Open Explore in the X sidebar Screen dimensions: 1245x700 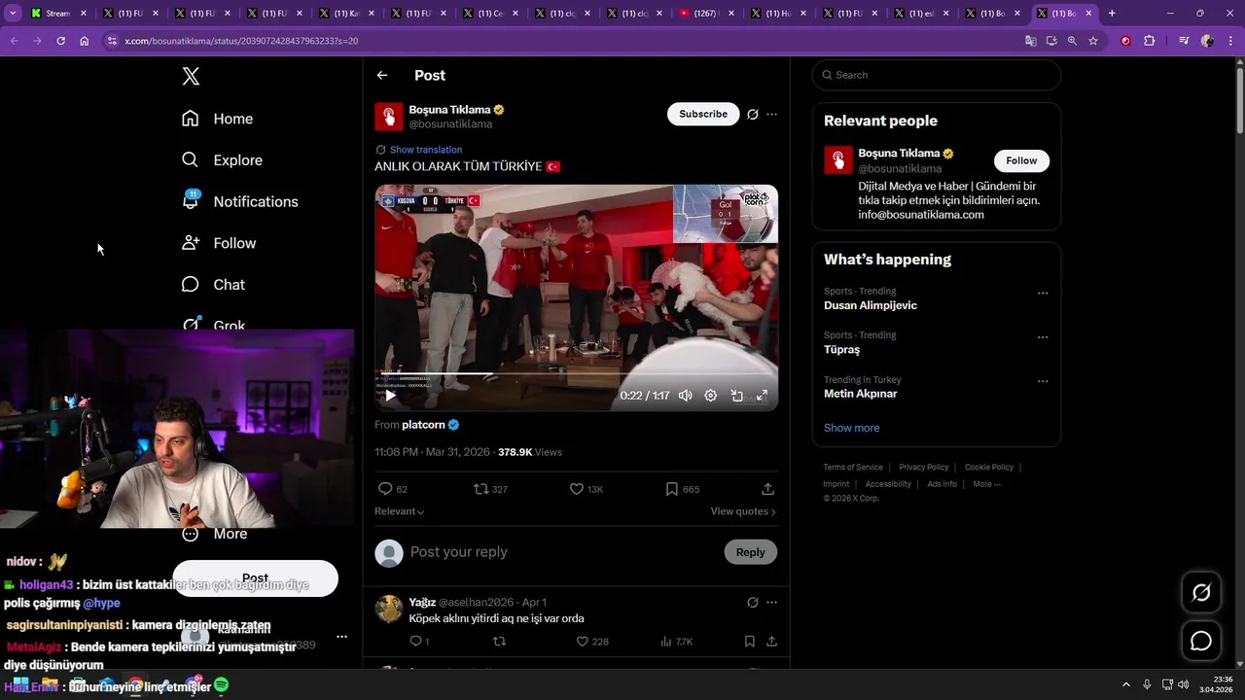(x=223, y=160)
